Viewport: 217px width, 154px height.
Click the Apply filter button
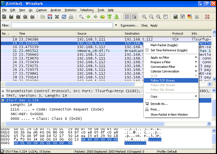click(154, 25)
